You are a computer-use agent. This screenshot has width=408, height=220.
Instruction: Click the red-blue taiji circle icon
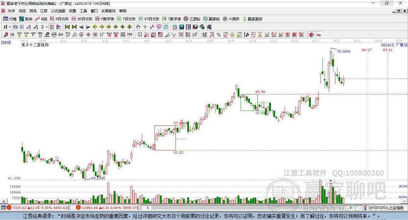click(x=312, y=35)
